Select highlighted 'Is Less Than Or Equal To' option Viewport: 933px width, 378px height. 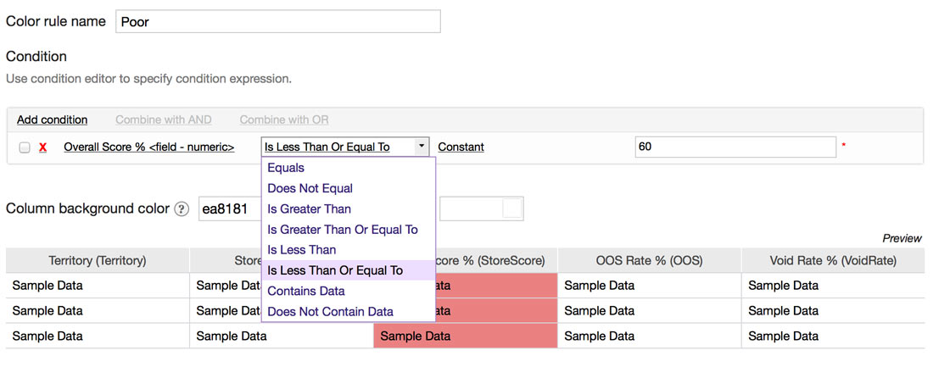(335, 270)
